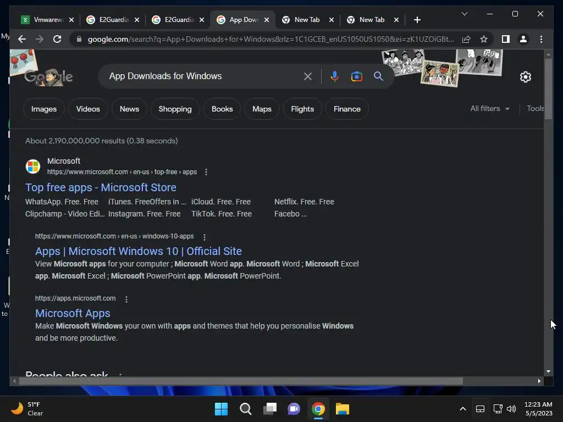Filter results by Books
The height and width of the screenshot is (422, 563).
point(222,109)
